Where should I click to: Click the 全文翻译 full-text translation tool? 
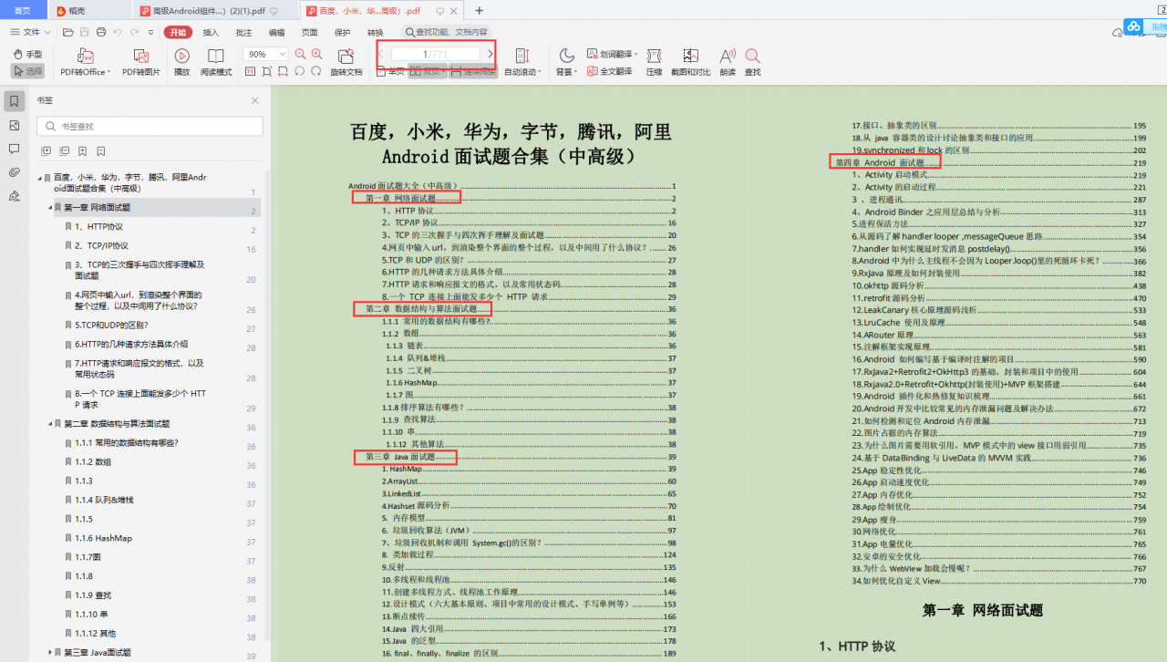(610, 71)
